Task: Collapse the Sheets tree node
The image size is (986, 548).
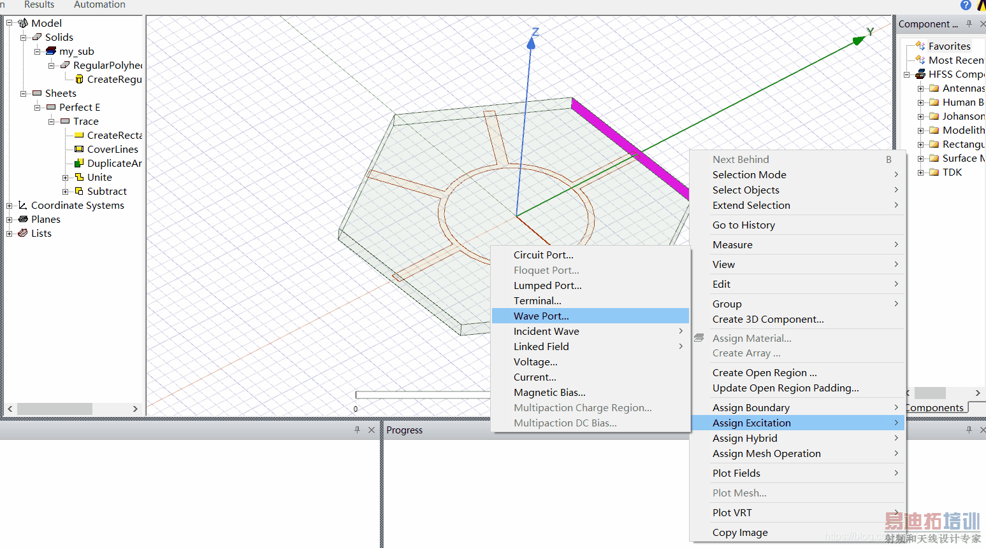Action: click(x=23, y=94)
